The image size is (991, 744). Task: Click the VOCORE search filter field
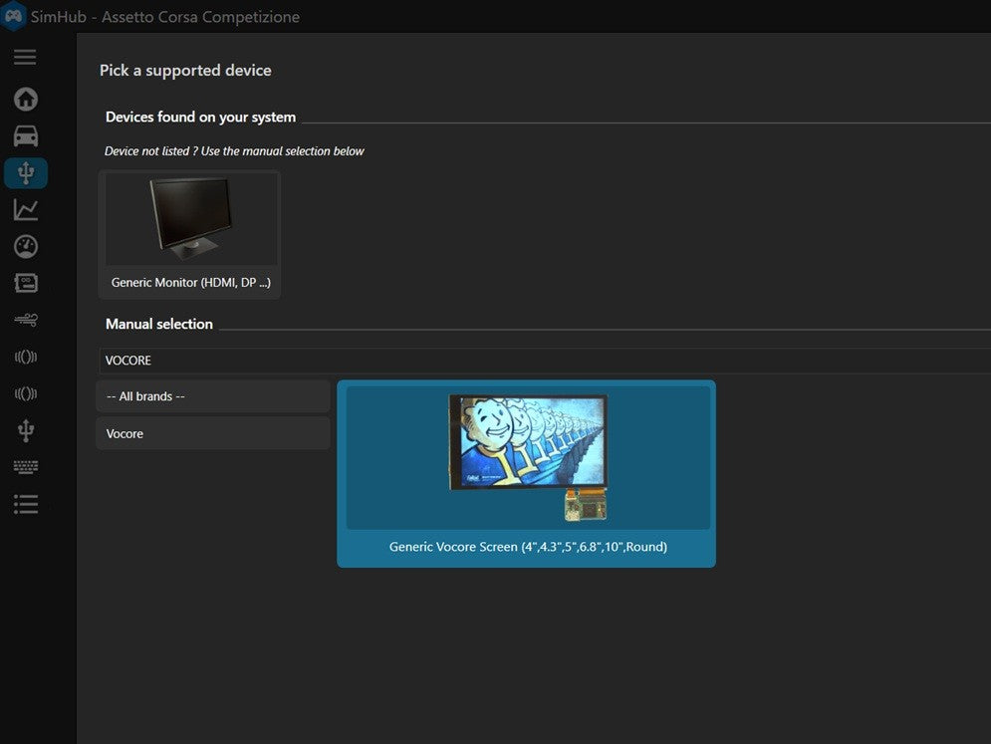tap(544, 361)
